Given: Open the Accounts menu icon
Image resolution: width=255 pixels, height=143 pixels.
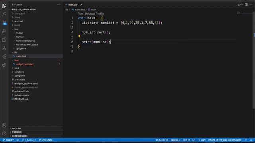Looking at the screenshot, I should tap(4, 125).
